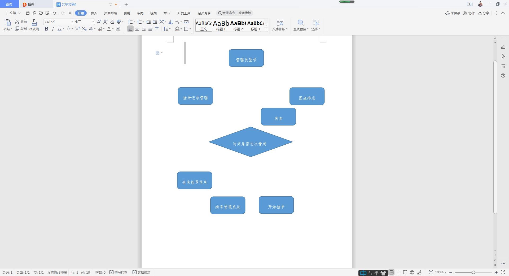Click the Share button

[x=483, y=13]
